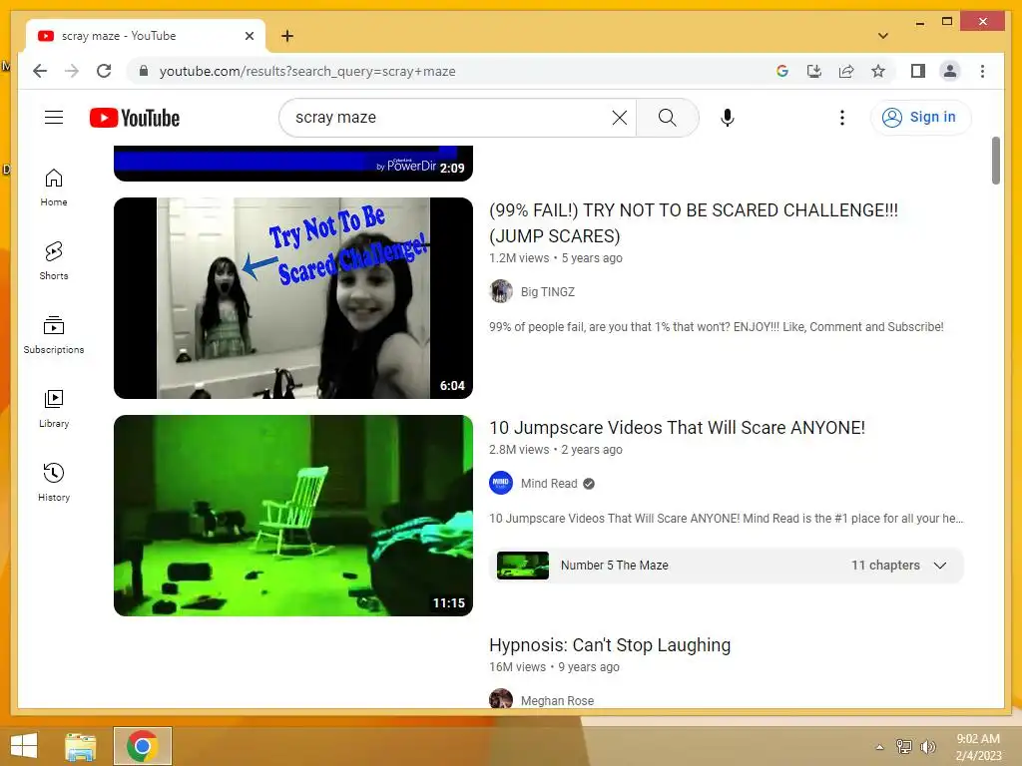Screen dimensions: 1022x766
Task: Visit the Big TINGZ channel
Action: (548, 292)
